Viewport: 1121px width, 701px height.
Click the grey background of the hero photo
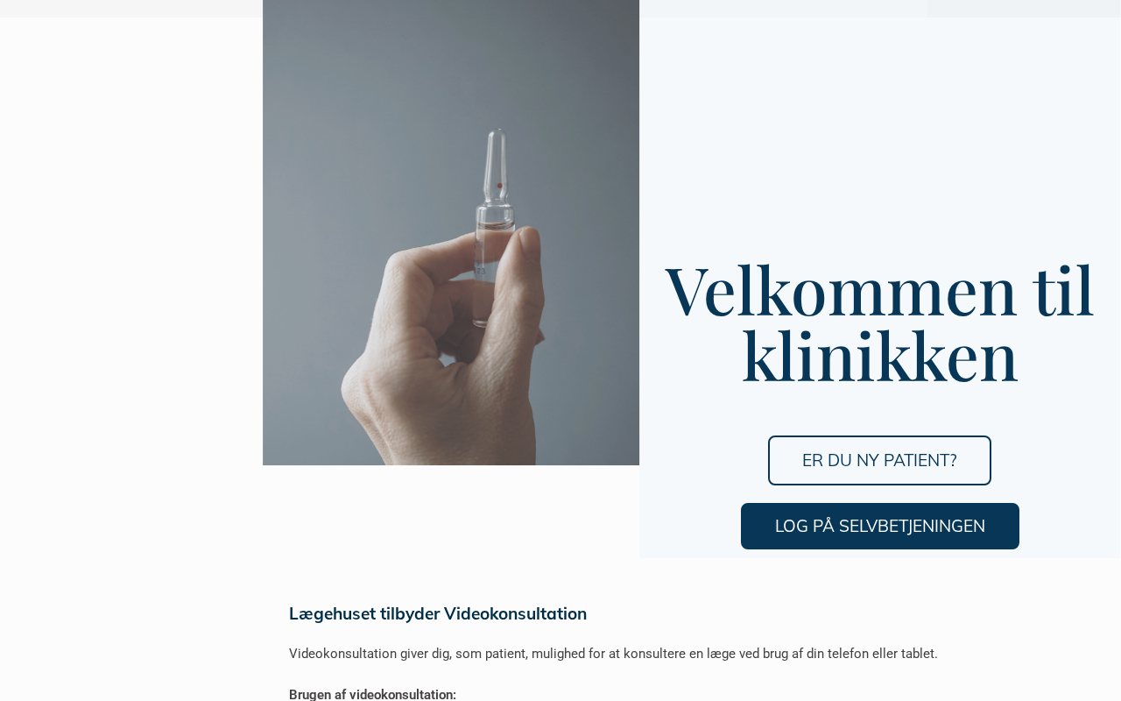tap(350, 131)
